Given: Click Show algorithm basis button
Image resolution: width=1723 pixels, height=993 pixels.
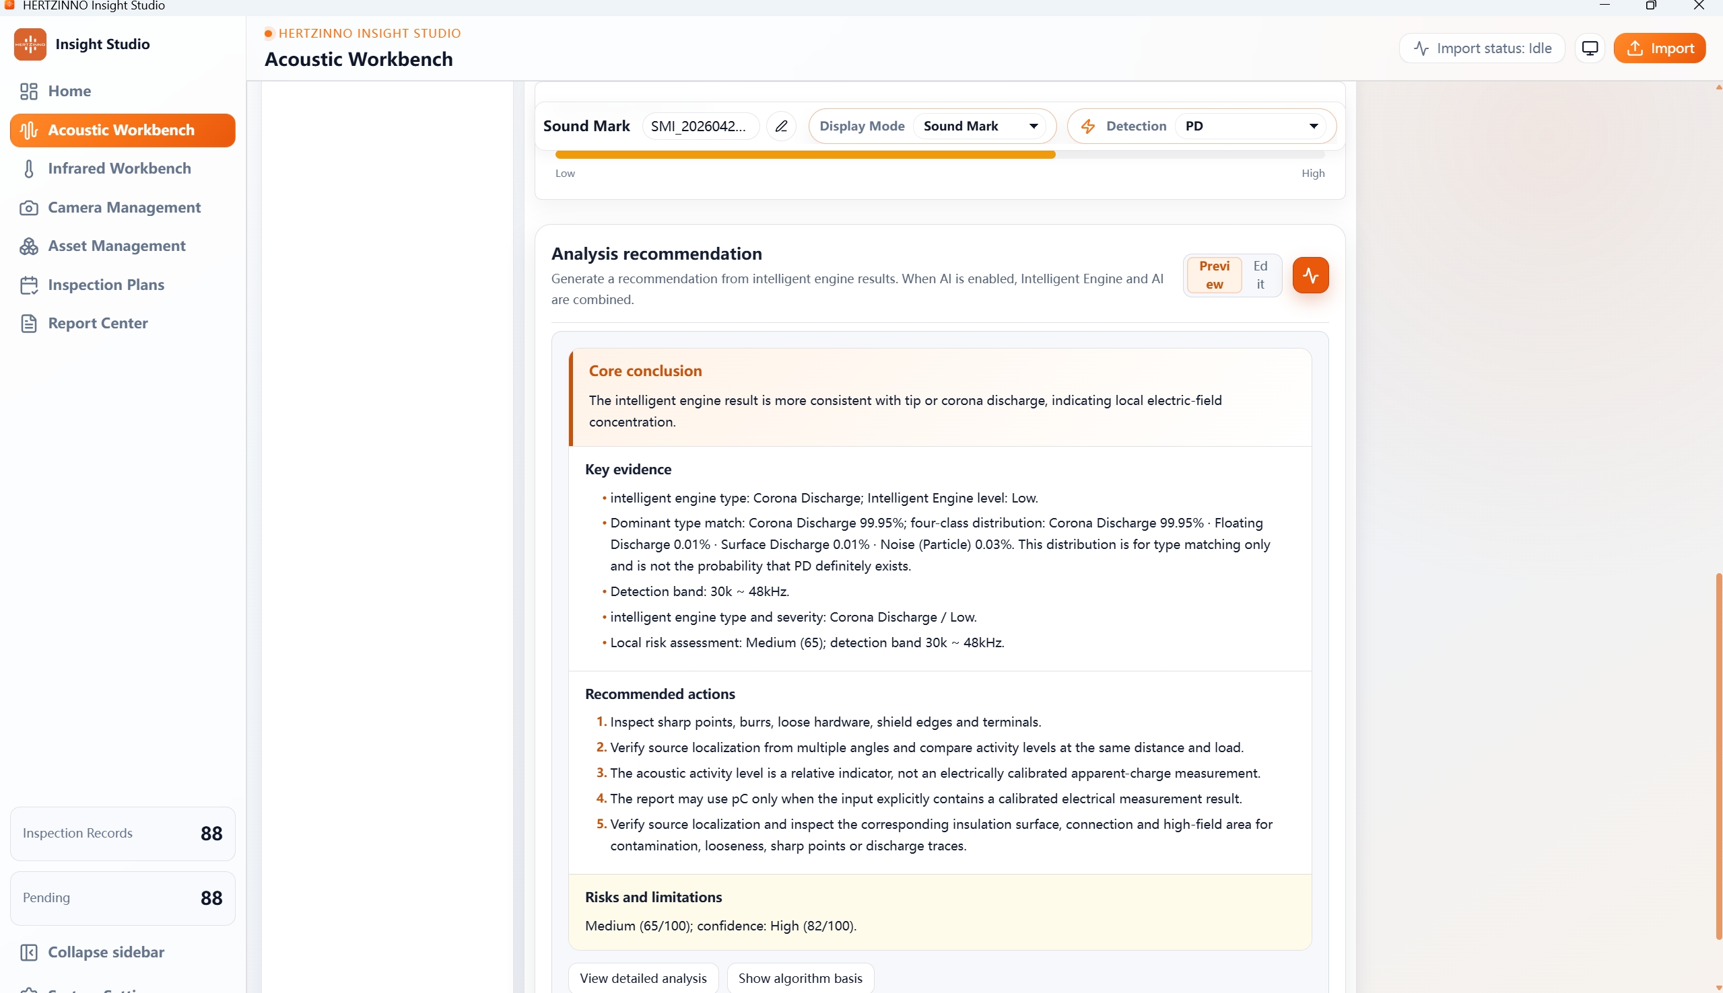Looking at the screenshot, I should [800, 978].
